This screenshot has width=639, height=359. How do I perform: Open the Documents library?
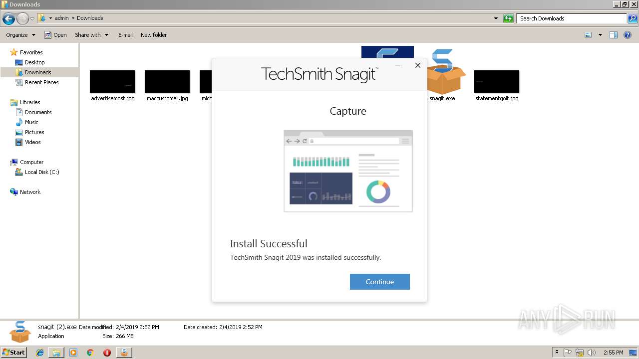(38, 112)
